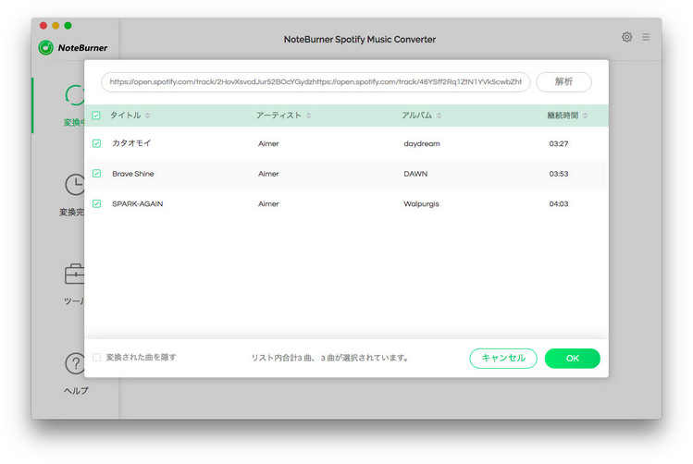Viewport: 693px width, 464px height.
Task: Sort by 継続時間 column arrows
Action: (x=585, y=116)
